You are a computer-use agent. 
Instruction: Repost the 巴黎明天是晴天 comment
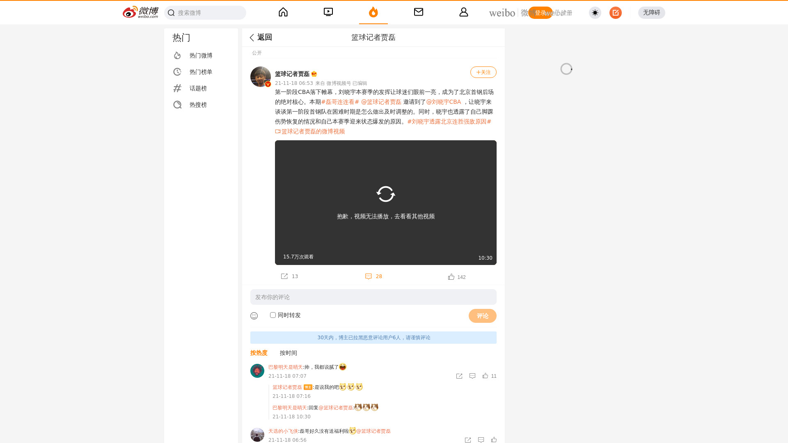(x=459, y=376)
